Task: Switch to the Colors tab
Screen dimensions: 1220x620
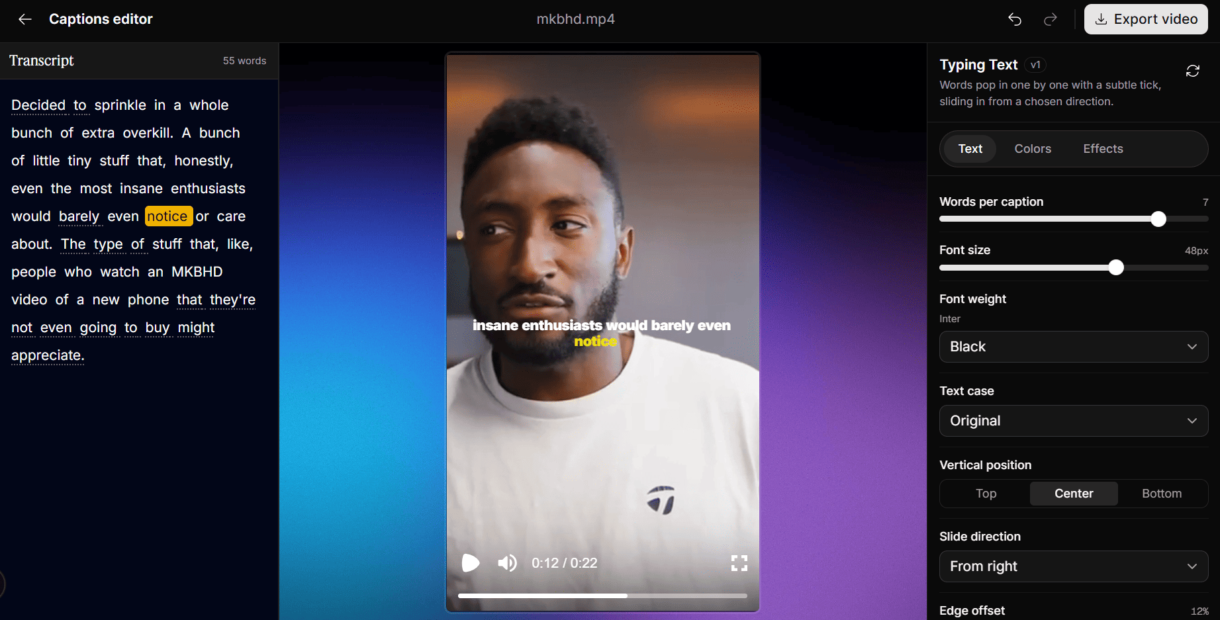Action: pos(1033,149)
